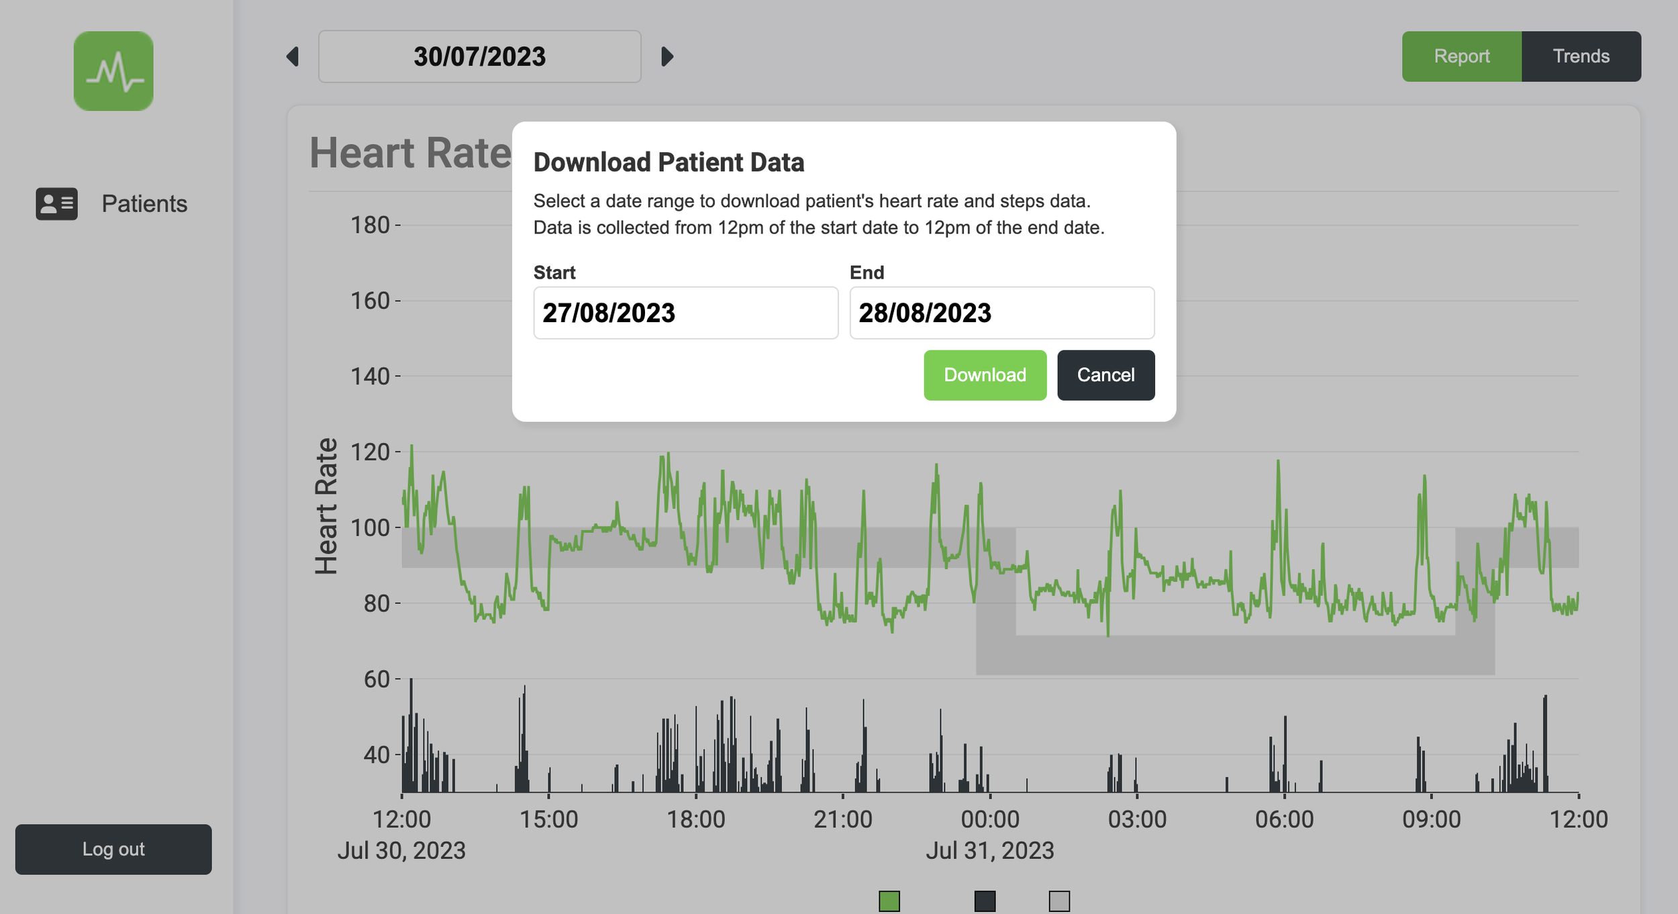1678x914 pixels.
Task: Click the Log out button
Action: point(113,849)
